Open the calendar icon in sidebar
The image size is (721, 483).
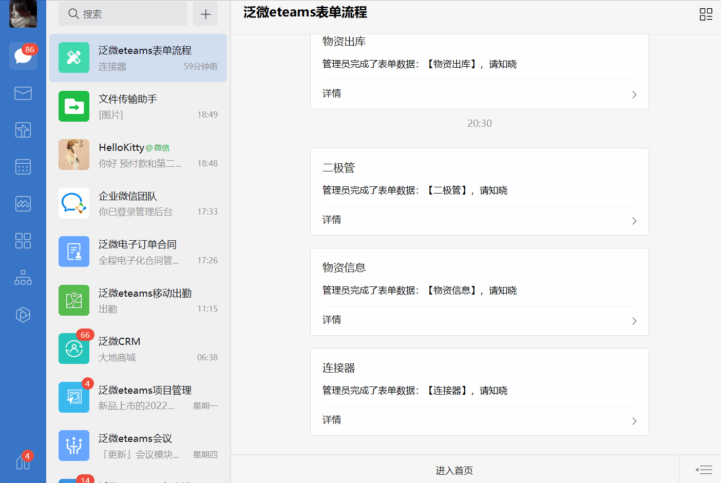(x=23, y=167)
